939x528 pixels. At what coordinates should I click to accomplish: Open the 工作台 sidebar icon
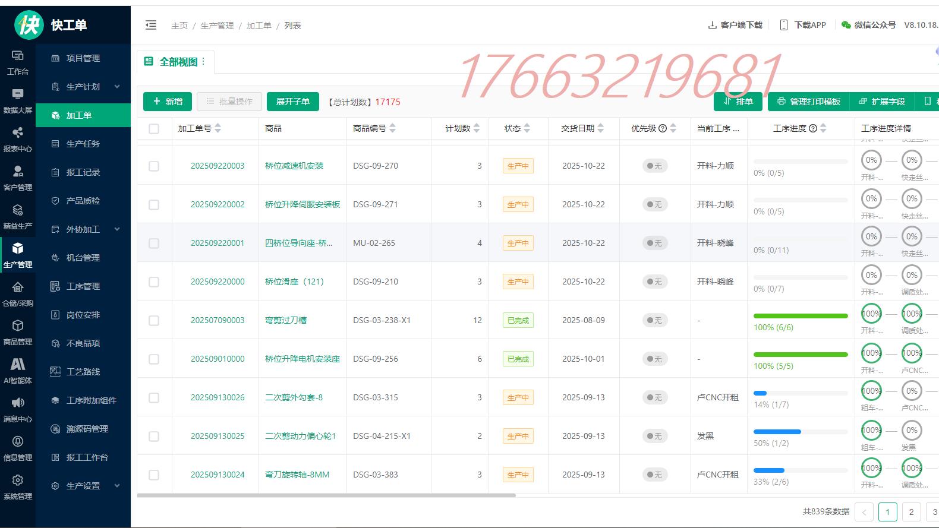click(18, 55)
